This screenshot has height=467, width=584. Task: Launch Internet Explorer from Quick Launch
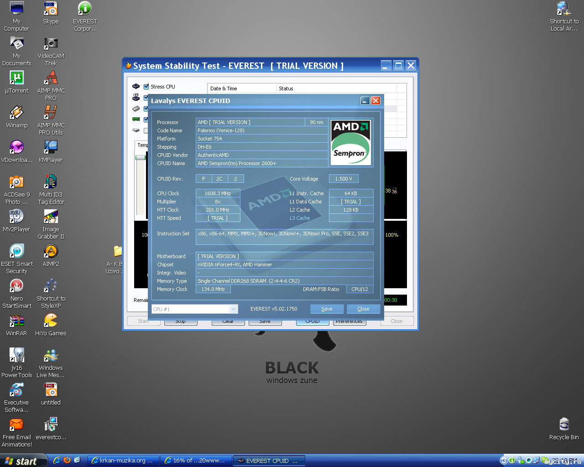(57, 461)
